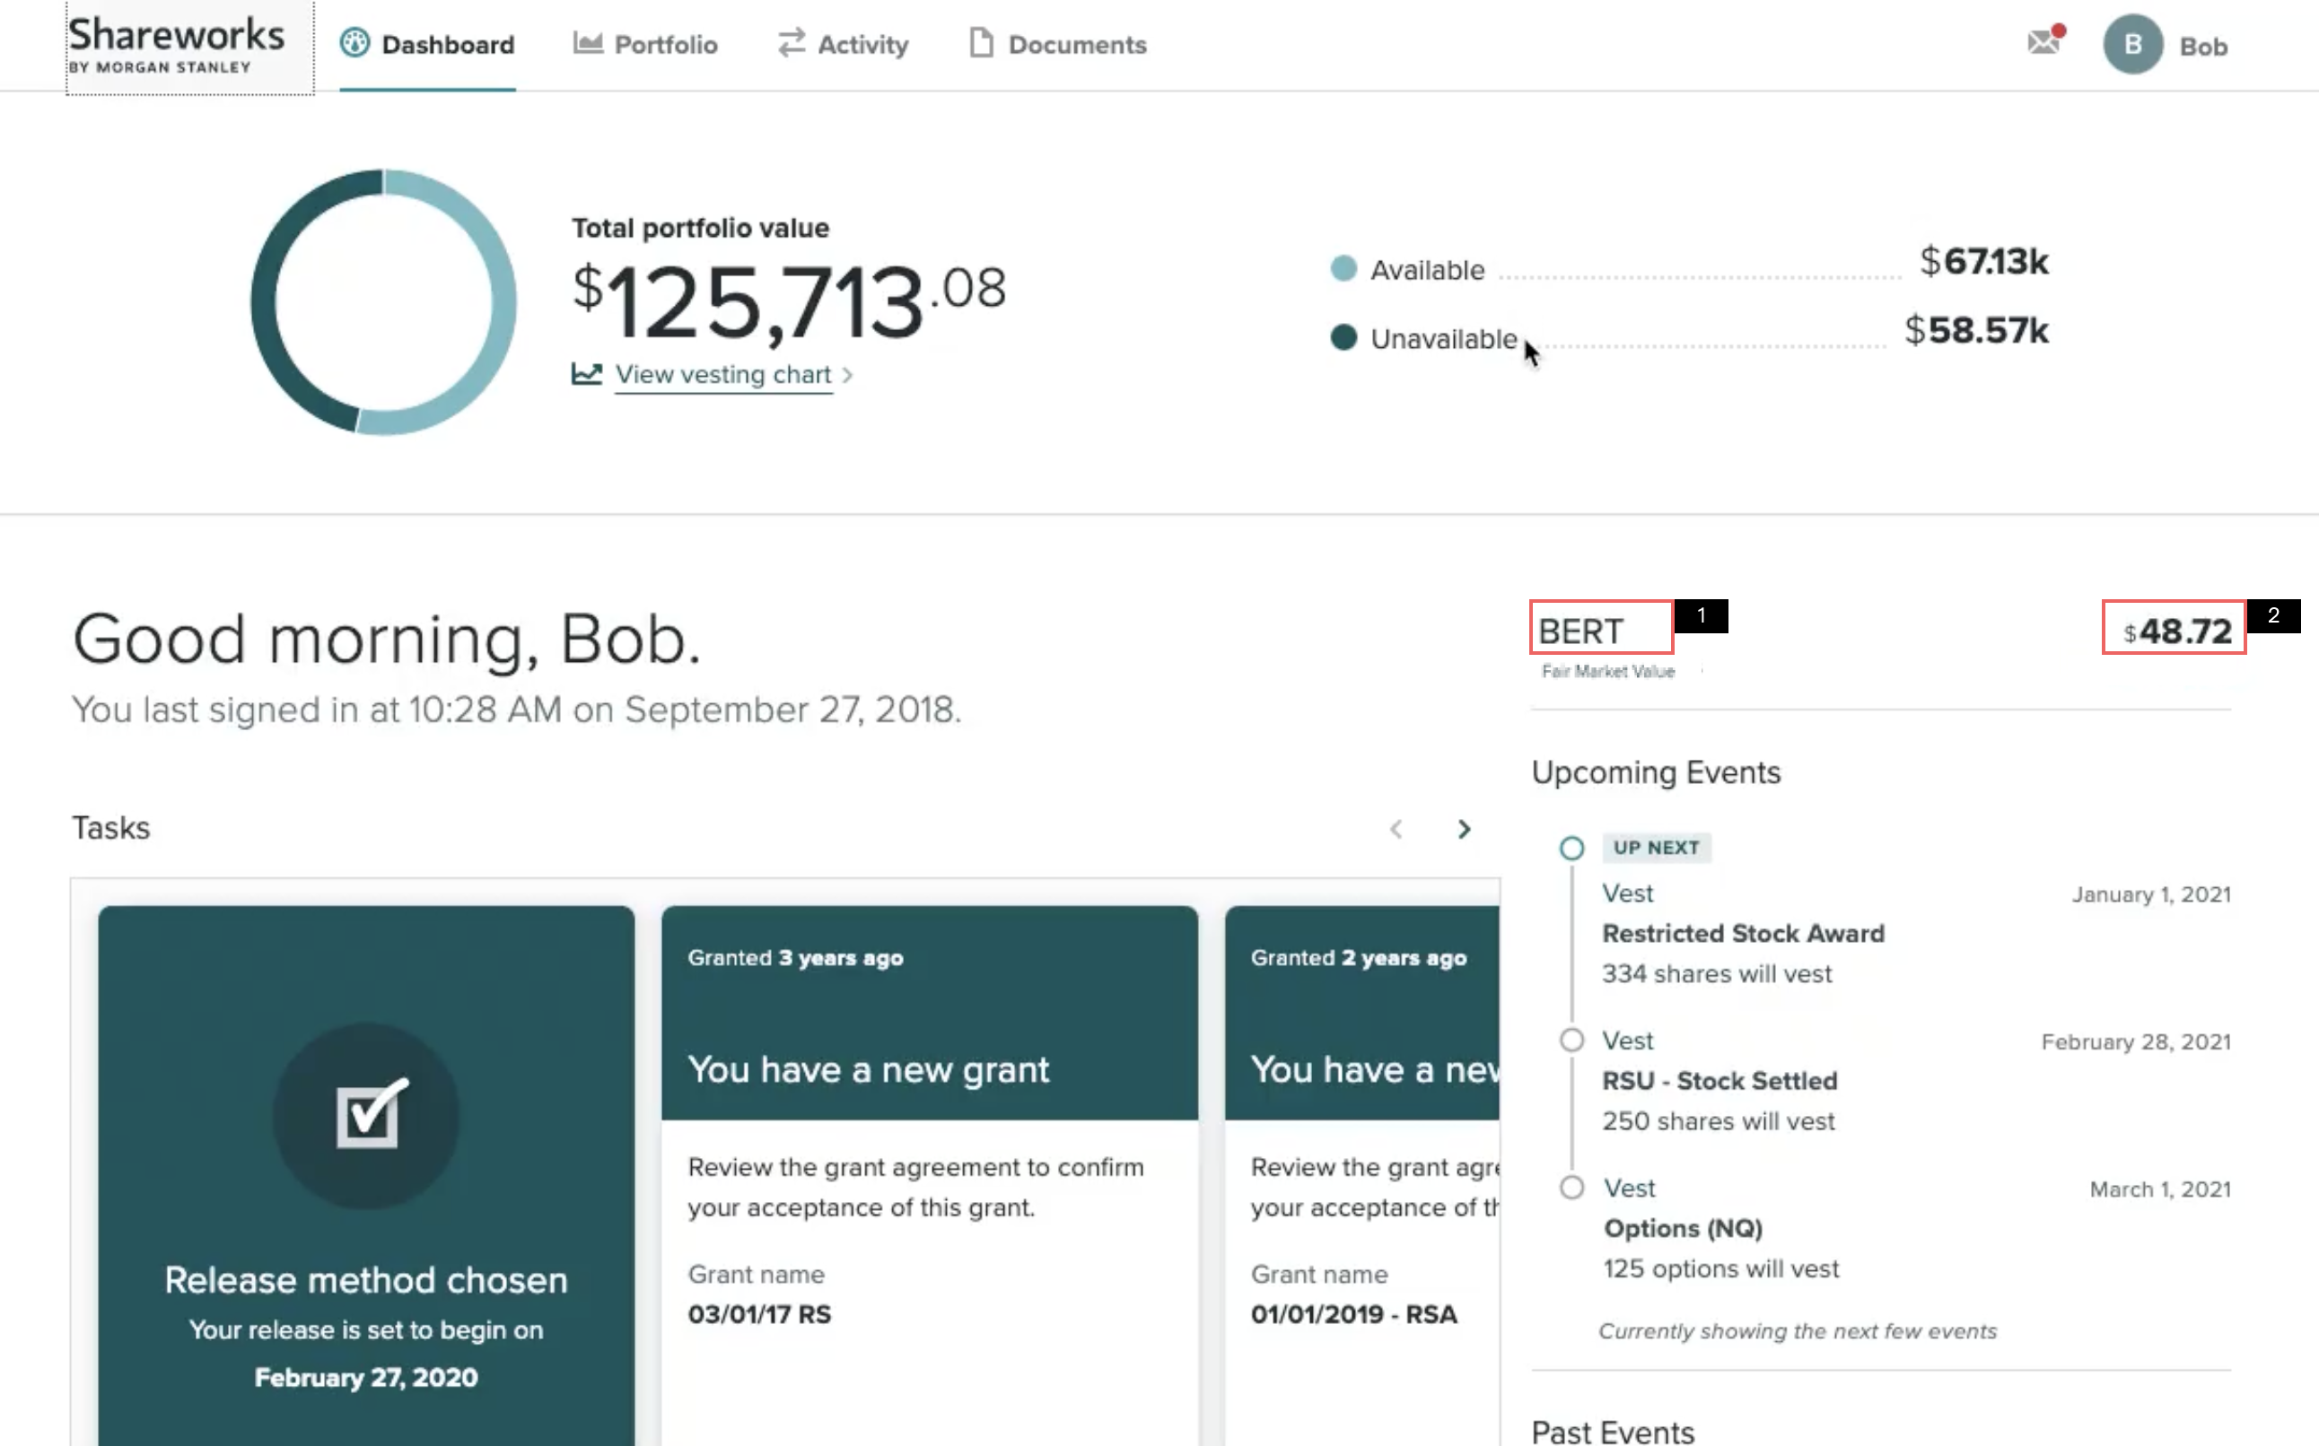The width and height of the screenshot is (2319, 1446).
Task: Go to previous Tasks card with left chevron
Action: 1396,829
